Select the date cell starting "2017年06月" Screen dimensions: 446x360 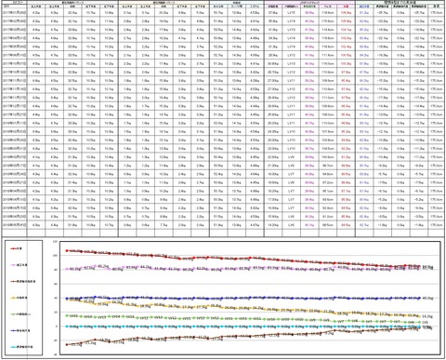tap(15, 55)
